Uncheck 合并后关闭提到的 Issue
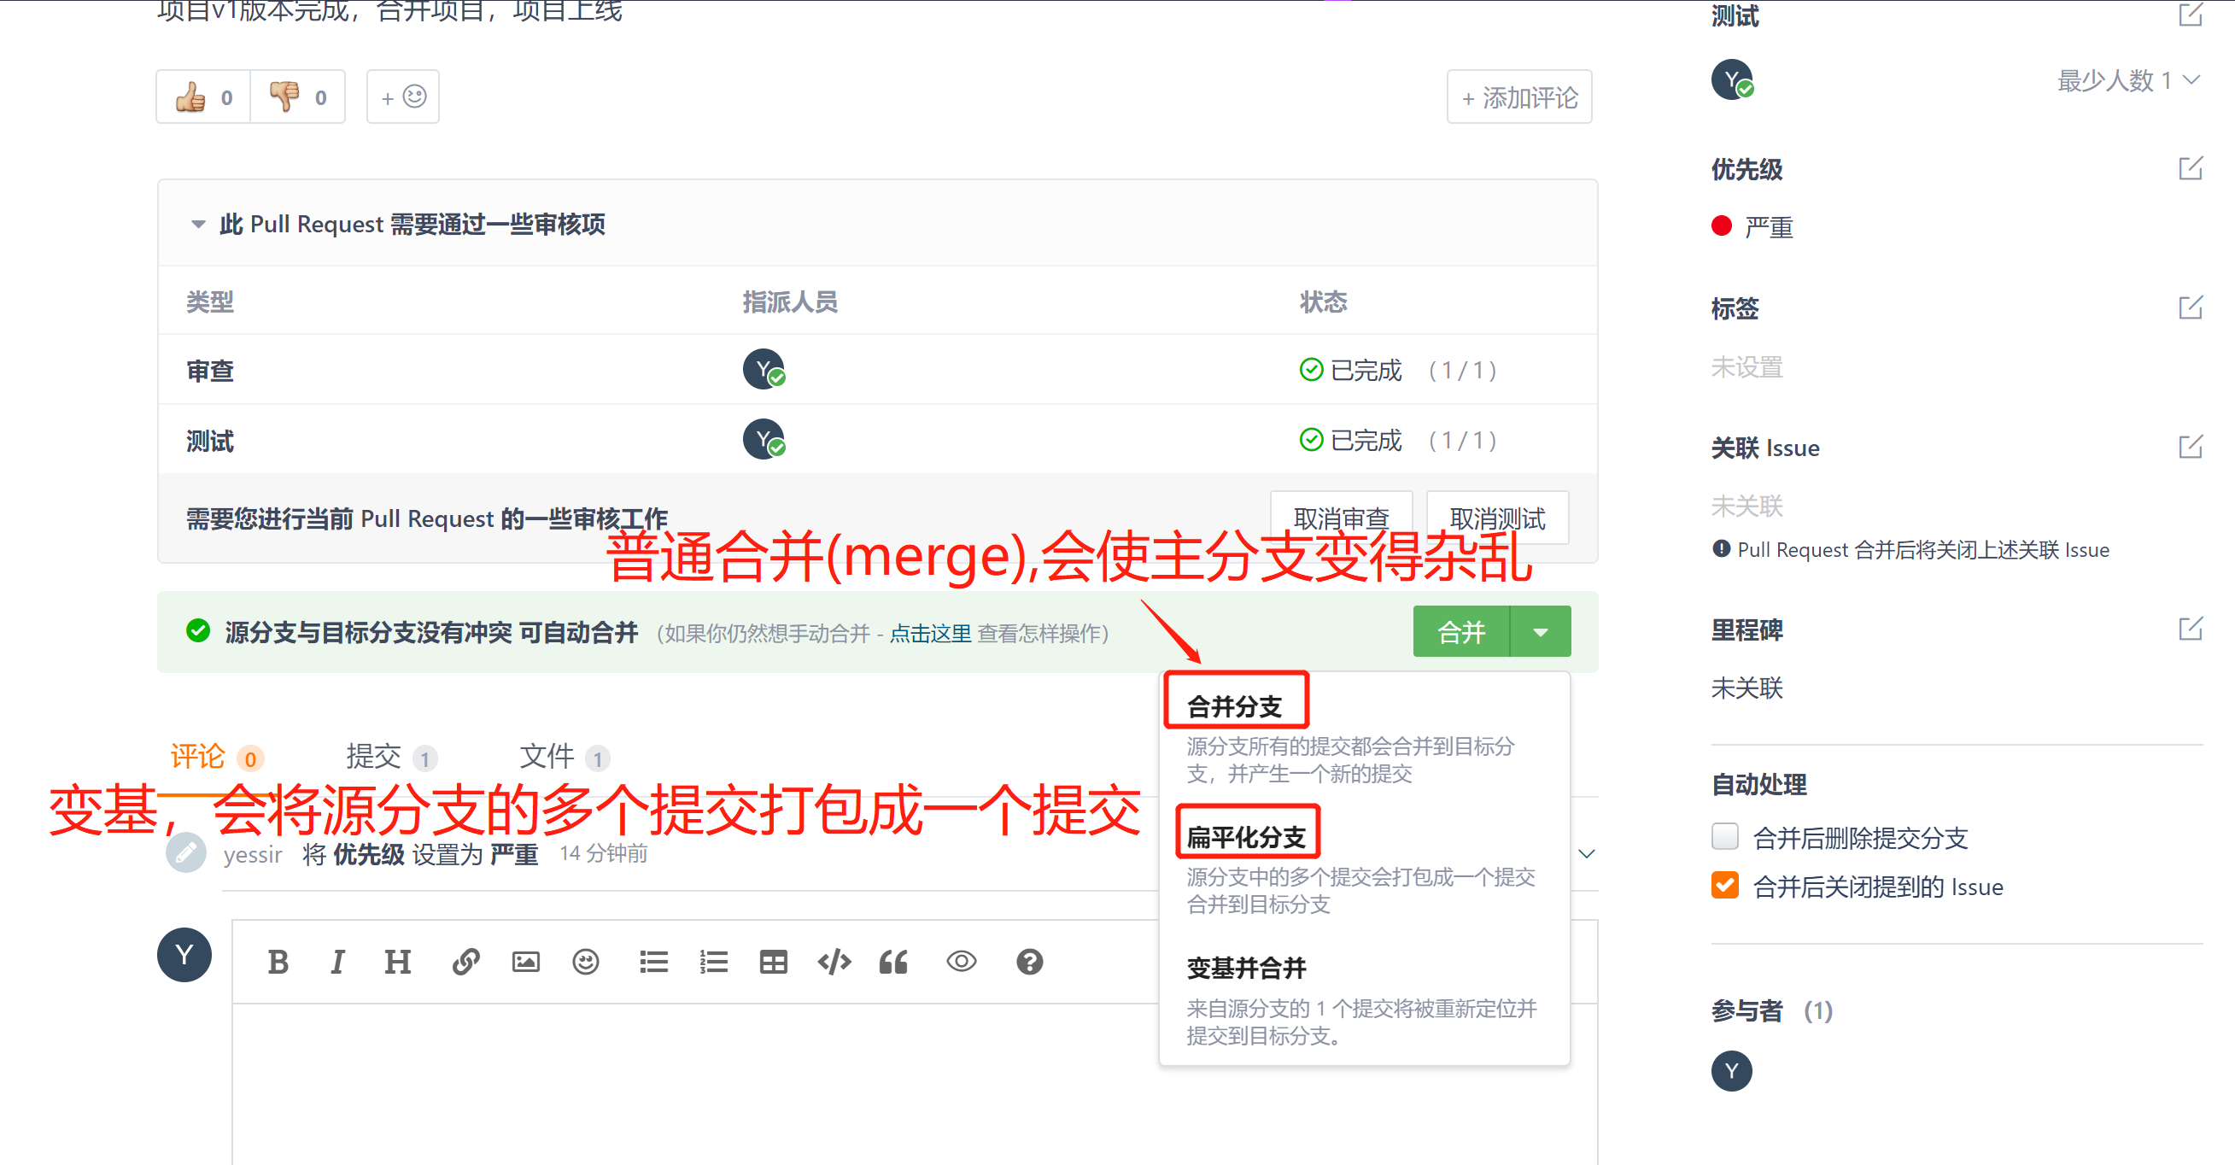The width and height of the screenshot is (2235, 1165). tap(1725, 886)
